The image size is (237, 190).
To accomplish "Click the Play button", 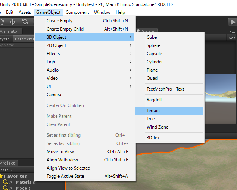I will 233,22.
